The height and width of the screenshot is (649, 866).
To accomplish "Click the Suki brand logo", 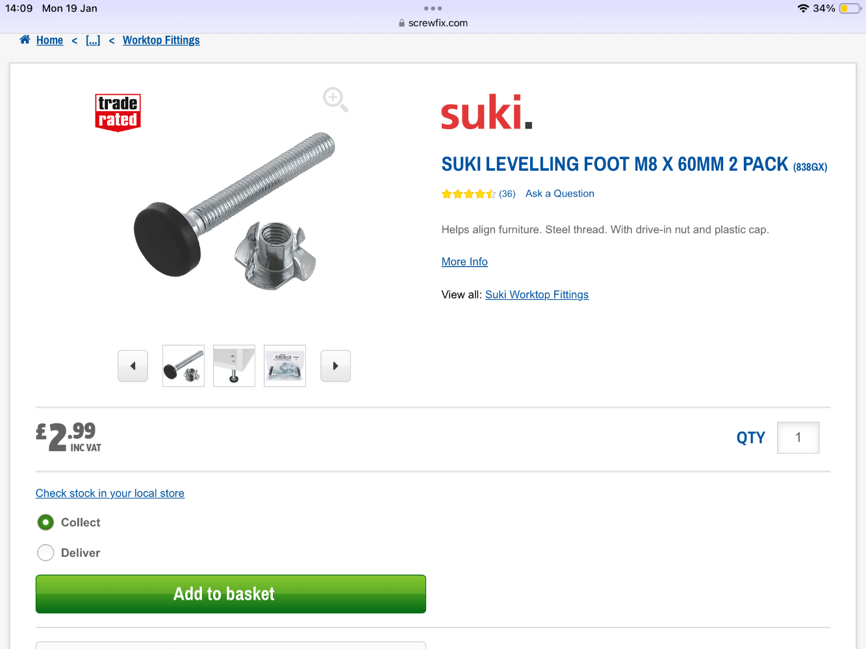I will pyautogui.click(x=487, y=112).
